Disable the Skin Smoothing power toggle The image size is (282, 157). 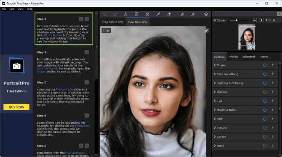coord(265,74)
